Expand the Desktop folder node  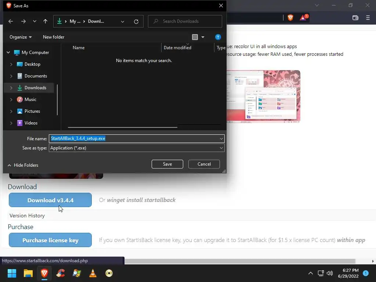(x=11, y=64)
